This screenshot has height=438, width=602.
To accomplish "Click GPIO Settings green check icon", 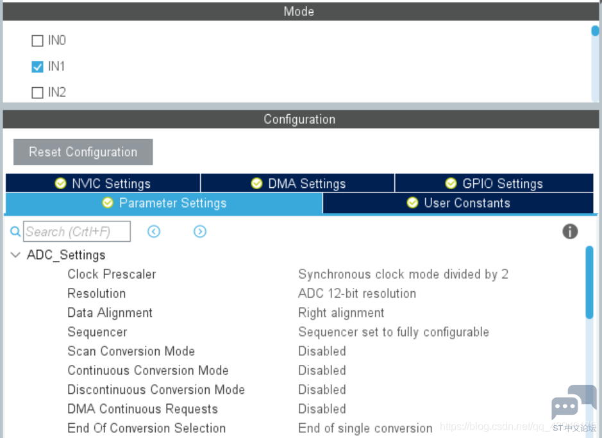I will (x=451, y=183).
